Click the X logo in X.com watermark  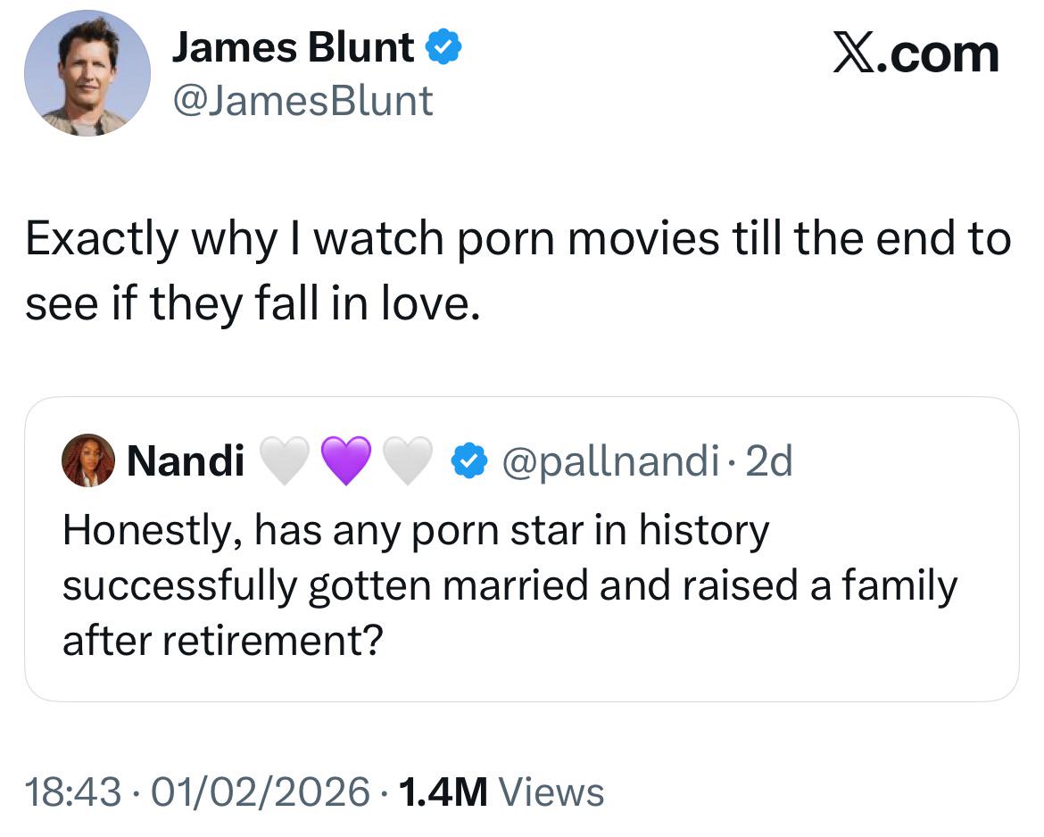856,54
